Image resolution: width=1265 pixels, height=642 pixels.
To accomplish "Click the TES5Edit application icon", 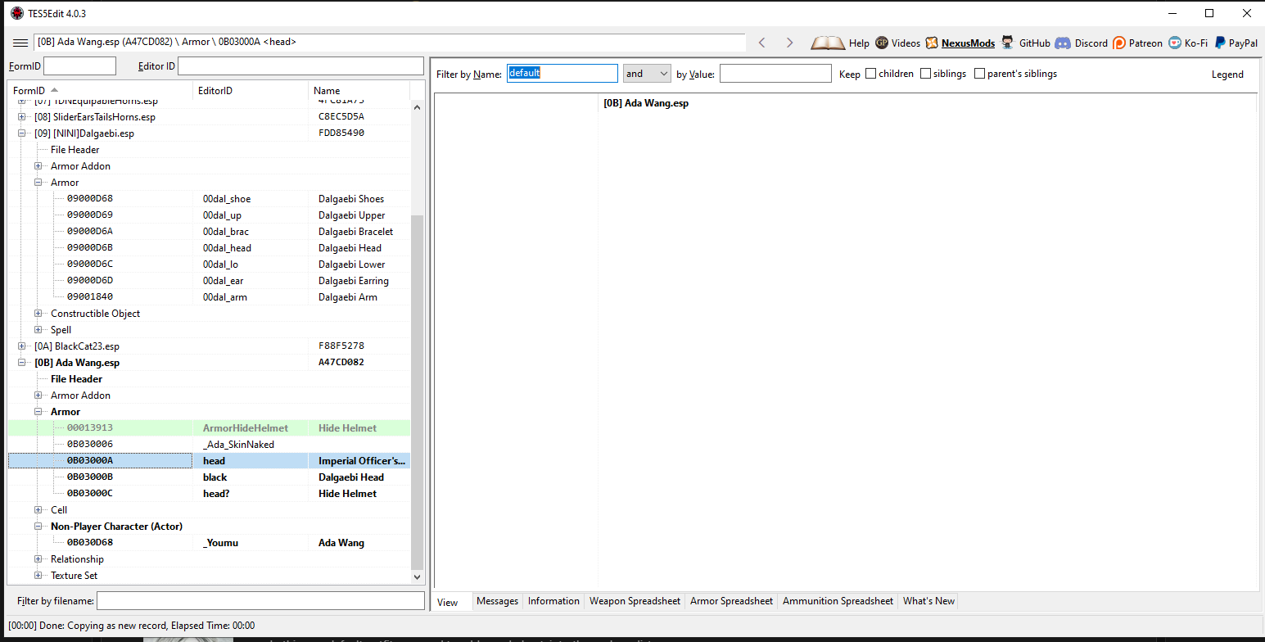I will coord(16,13).
